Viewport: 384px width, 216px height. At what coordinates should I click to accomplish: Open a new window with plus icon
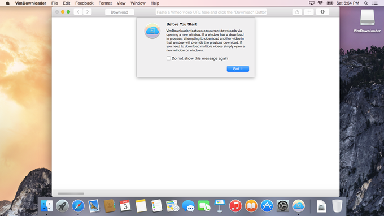click(309, 12)
